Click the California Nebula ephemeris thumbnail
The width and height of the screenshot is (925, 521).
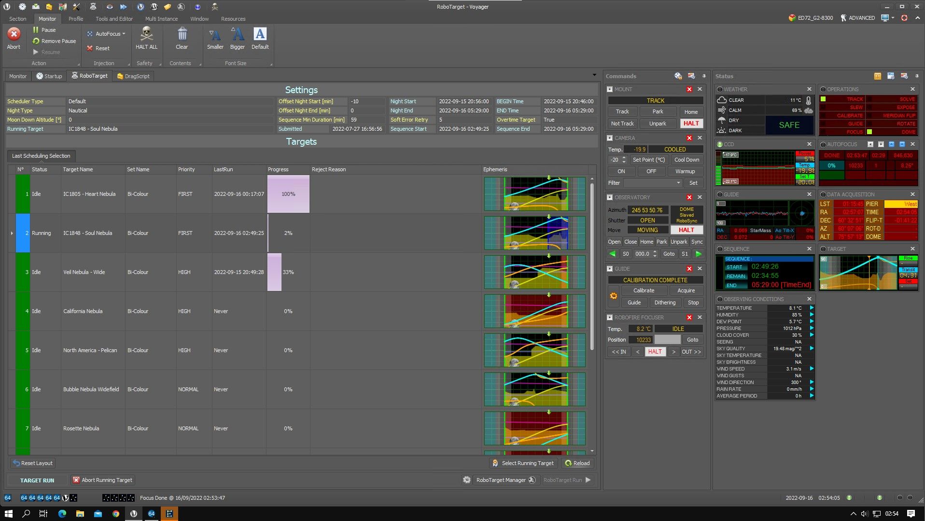(535, 311)
